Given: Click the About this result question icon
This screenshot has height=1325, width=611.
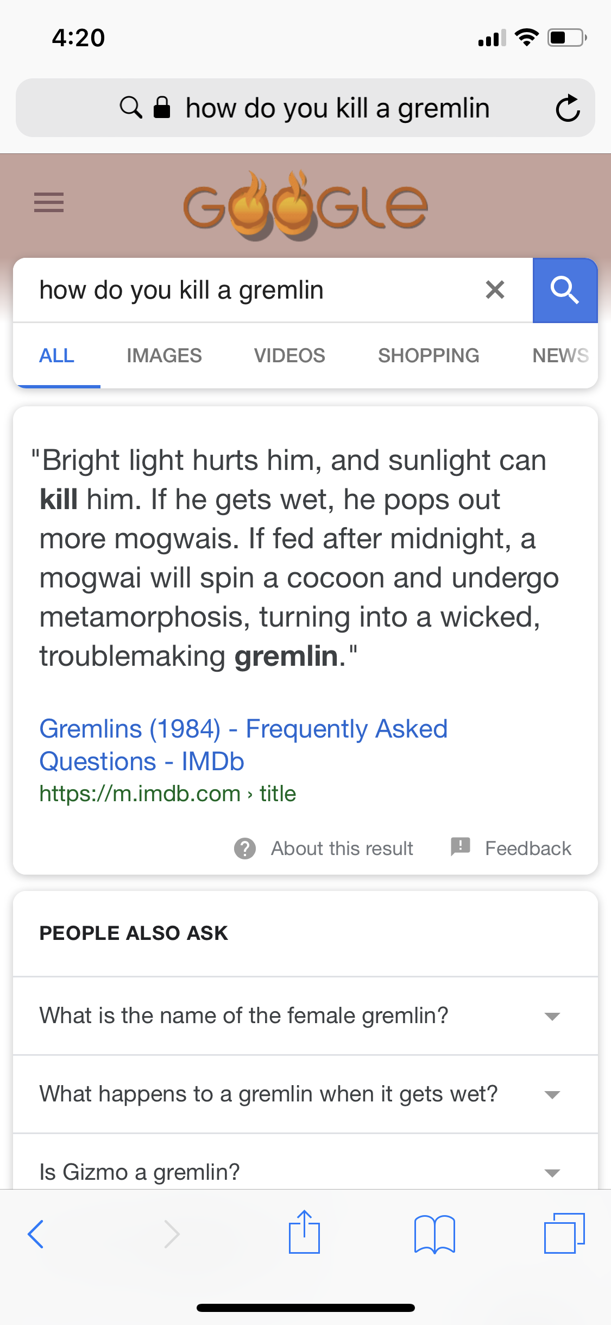Looking at the screenshot, I should pos(245,848).
